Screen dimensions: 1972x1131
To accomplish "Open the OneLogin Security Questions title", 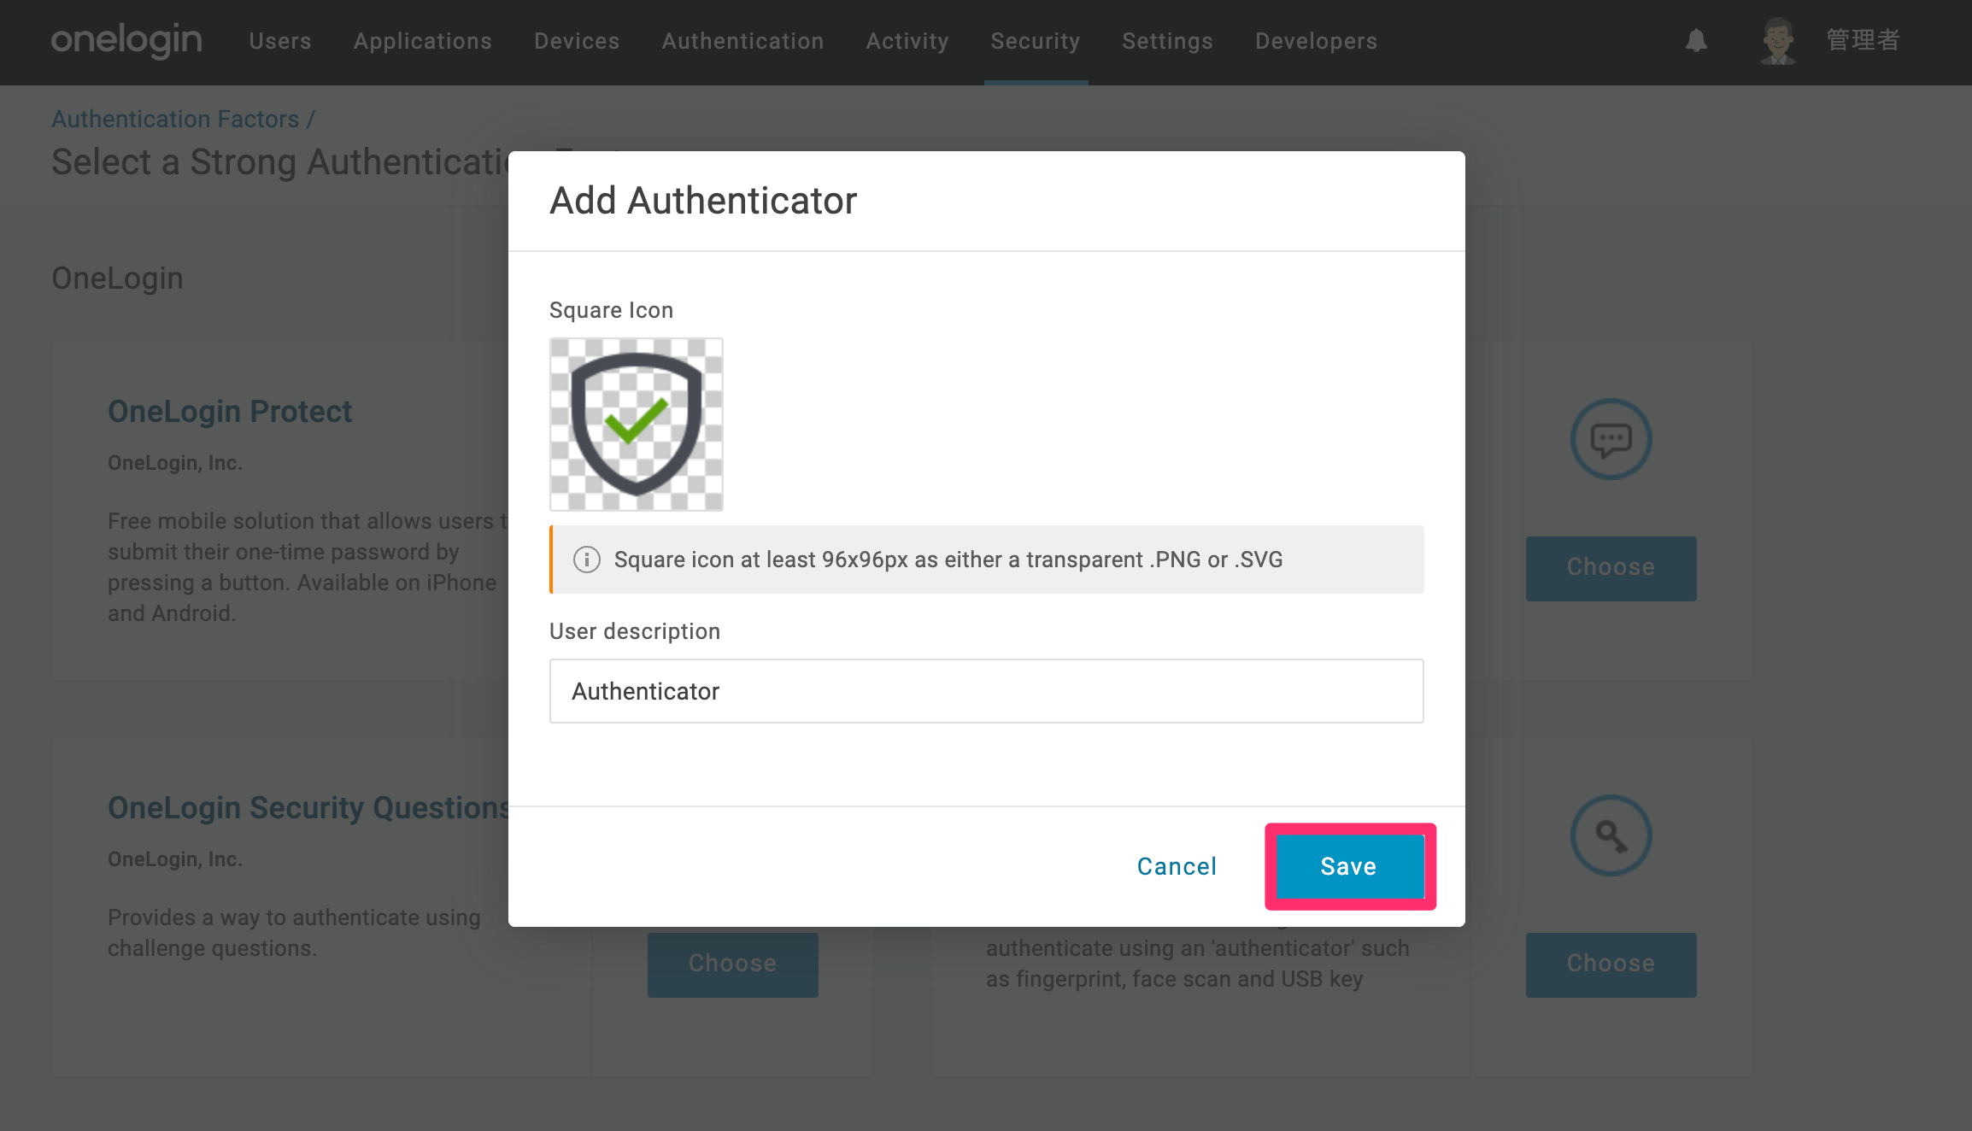I will [x=308, y=808].
